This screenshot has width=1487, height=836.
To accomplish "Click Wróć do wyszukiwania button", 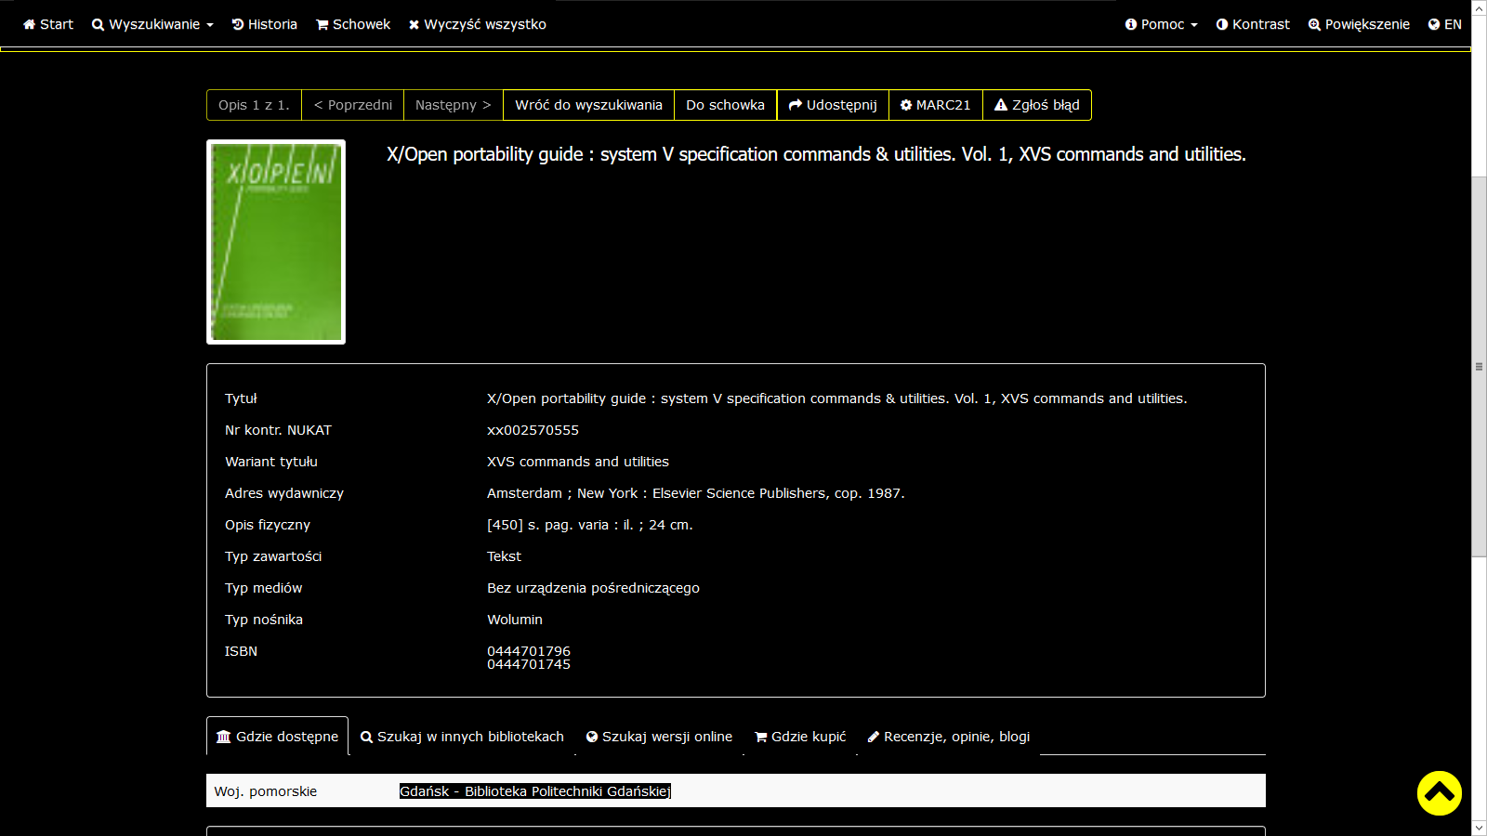I will pyautogui.click(x=588, y=105).
